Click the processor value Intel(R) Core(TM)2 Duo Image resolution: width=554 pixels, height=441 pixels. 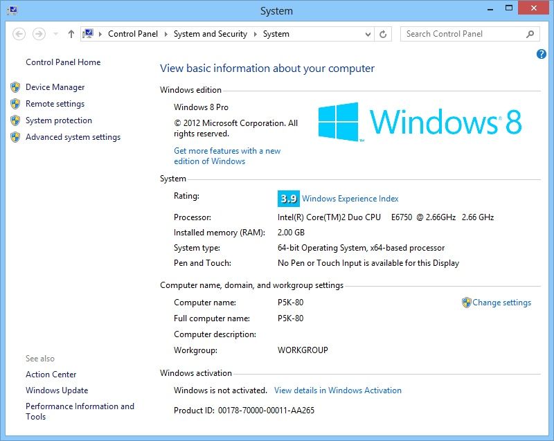(x=386, y=217)
